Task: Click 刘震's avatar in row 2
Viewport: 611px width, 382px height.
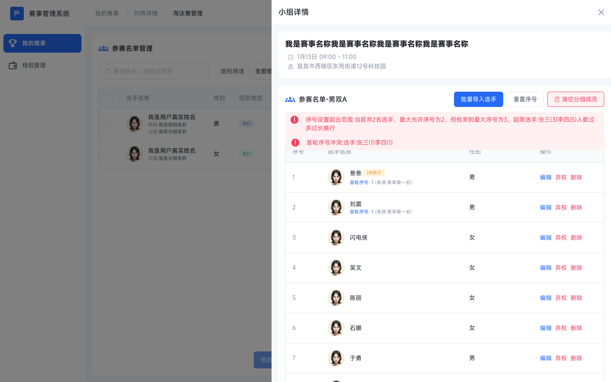Action: [x=336, y=208]
